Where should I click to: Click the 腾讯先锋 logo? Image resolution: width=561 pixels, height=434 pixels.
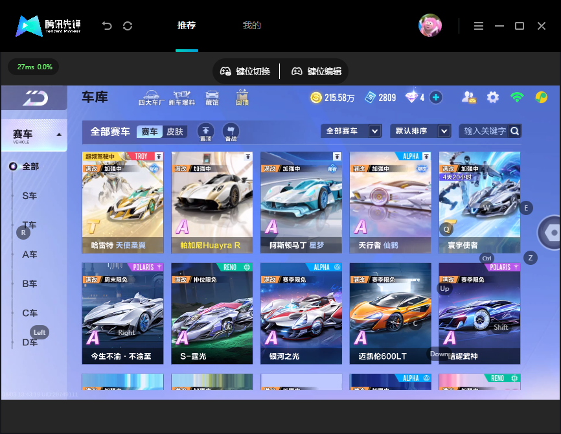[x=49, y=26]
